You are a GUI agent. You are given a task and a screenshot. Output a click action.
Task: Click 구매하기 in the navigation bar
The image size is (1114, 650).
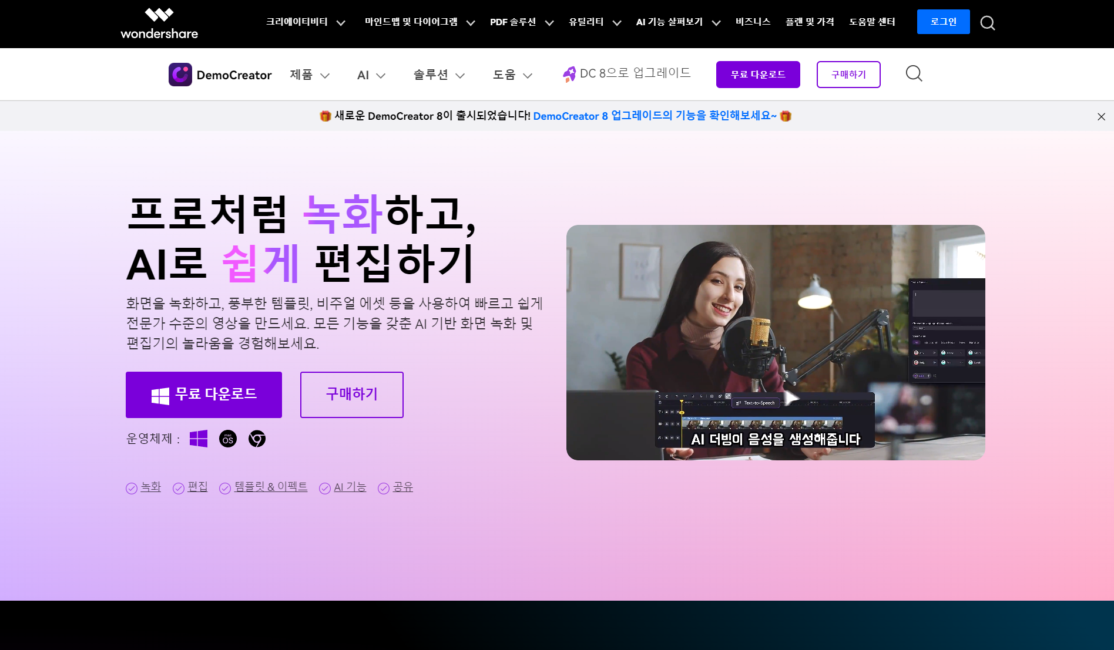click(x=848, y=75)
